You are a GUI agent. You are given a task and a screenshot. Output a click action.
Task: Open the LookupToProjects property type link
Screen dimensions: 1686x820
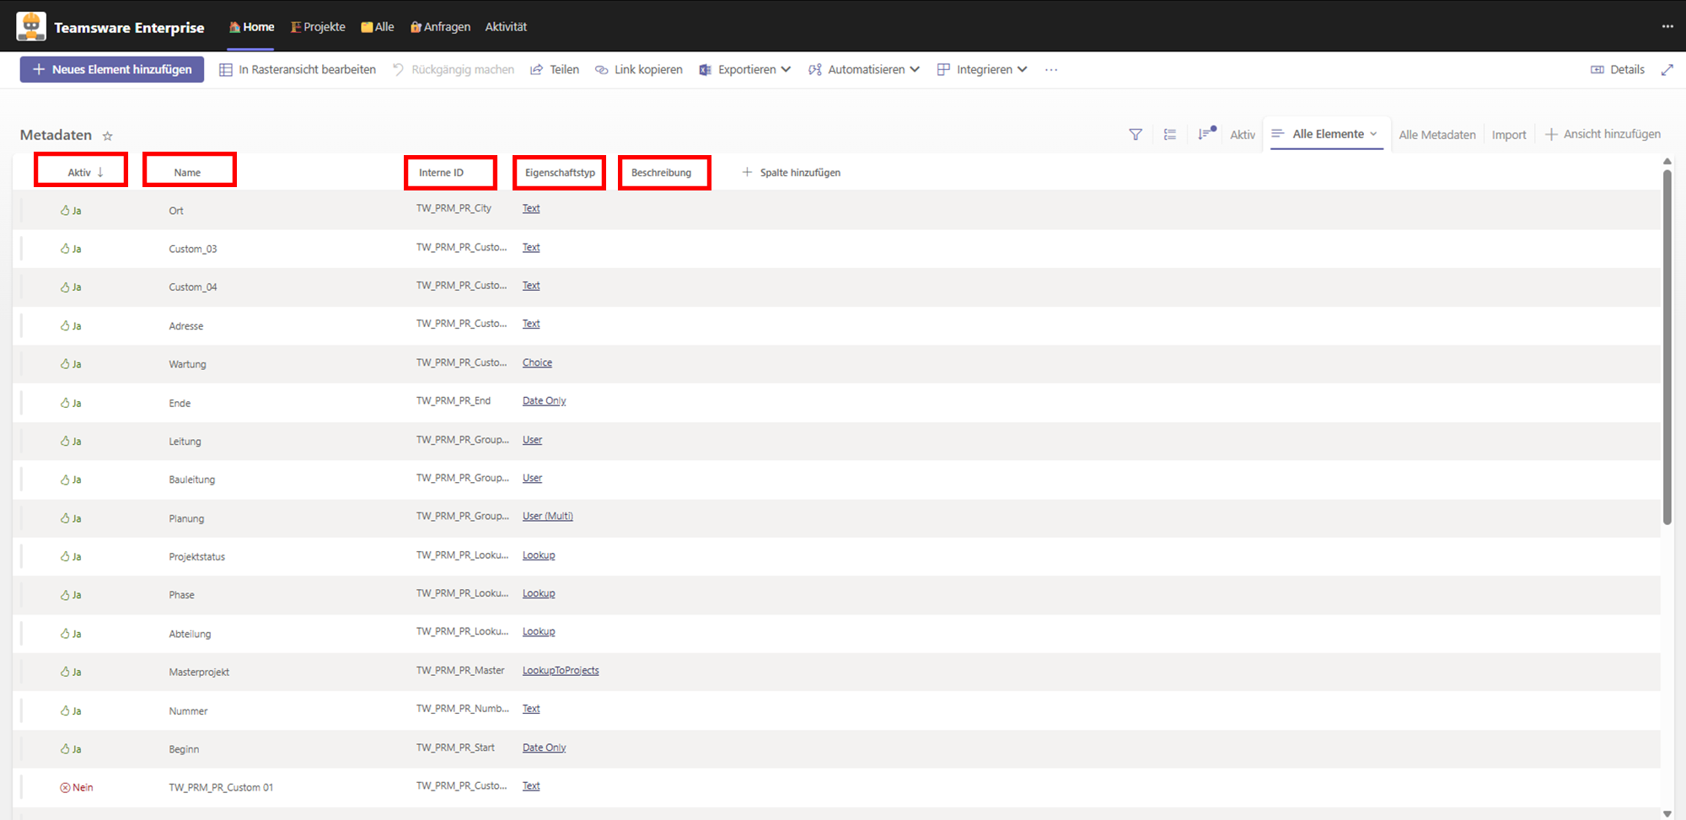tap(561, 671)
